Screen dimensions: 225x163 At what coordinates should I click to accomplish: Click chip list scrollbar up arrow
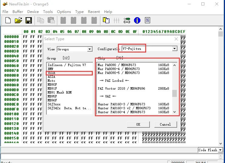[x=174, y=65]
